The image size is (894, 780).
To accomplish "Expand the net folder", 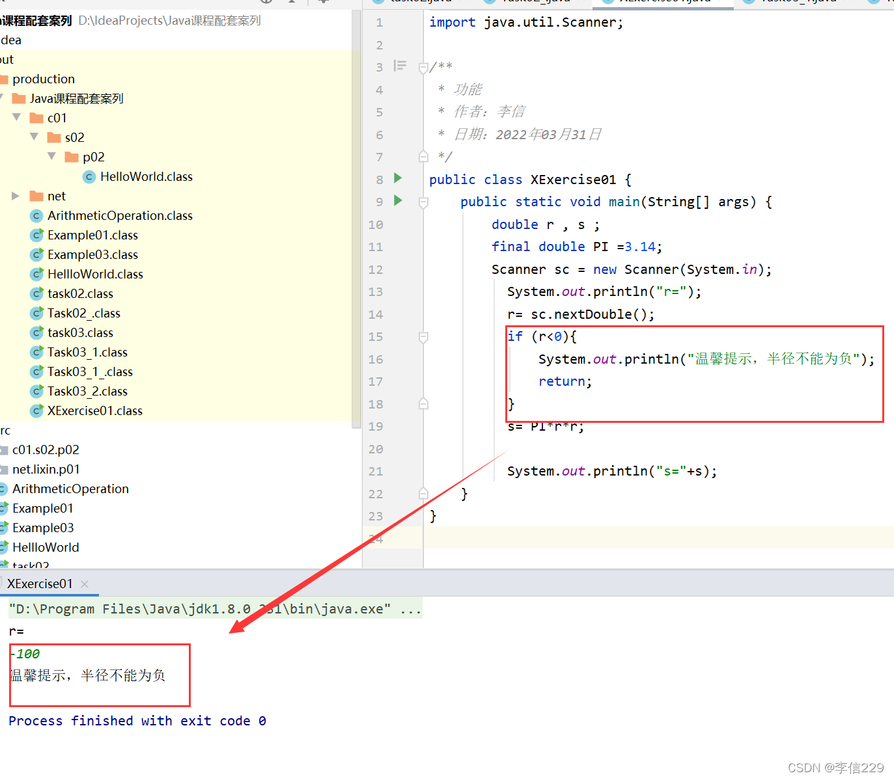I will [x=16, y=196].
